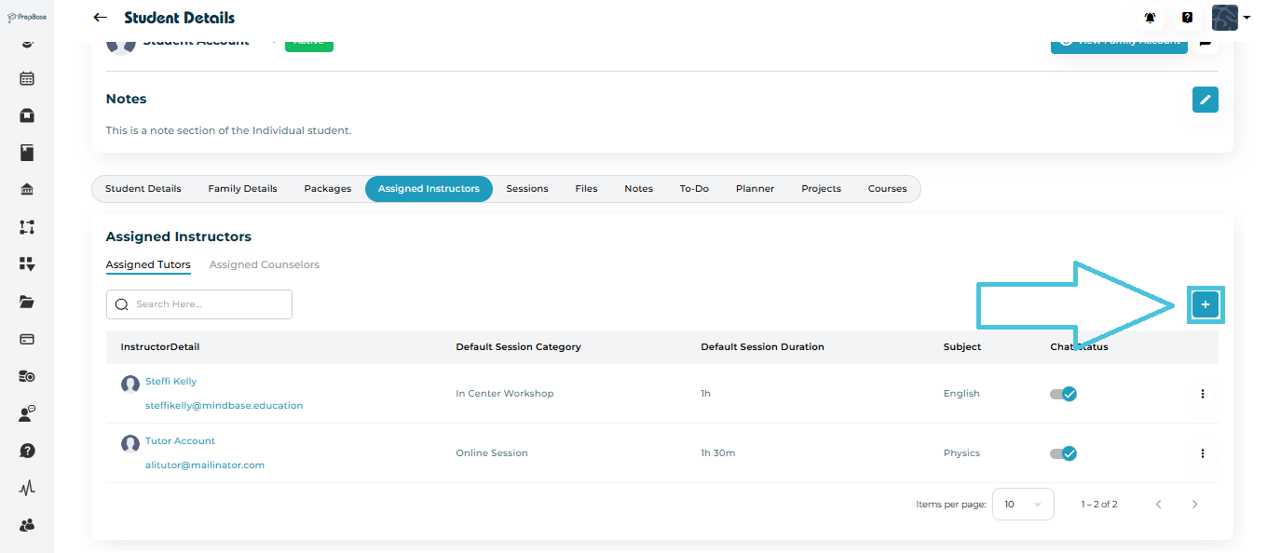This screenshot has width=1267, height=553.
Task: Open the help question icon in the top bar
Action: coord(1187,18)
